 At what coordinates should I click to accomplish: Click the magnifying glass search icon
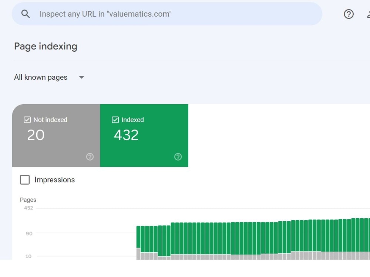pyautogui.click(x=25, y=14)
